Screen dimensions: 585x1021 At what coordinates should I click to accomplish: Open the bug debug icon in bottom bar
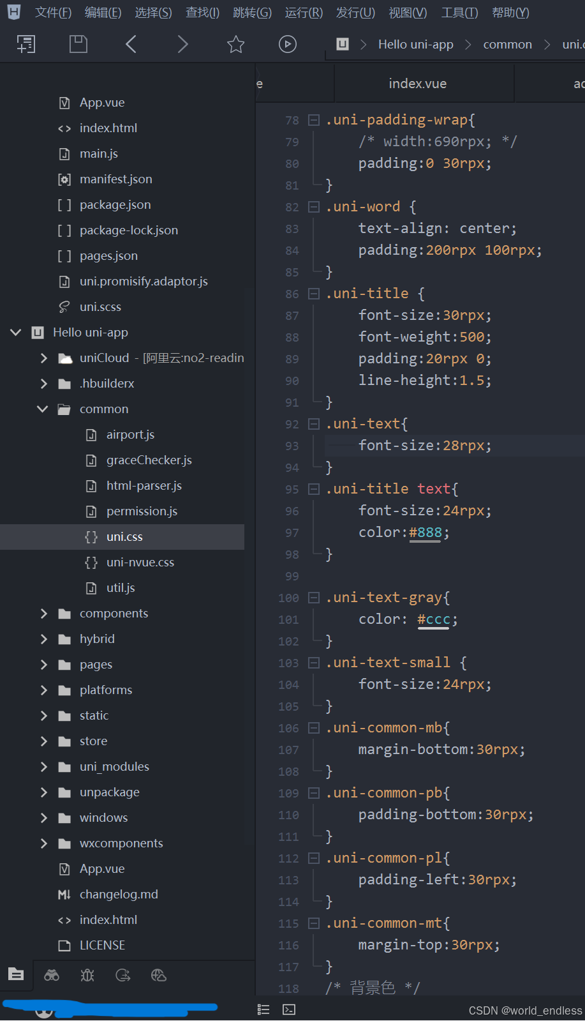tap(87, 975)
